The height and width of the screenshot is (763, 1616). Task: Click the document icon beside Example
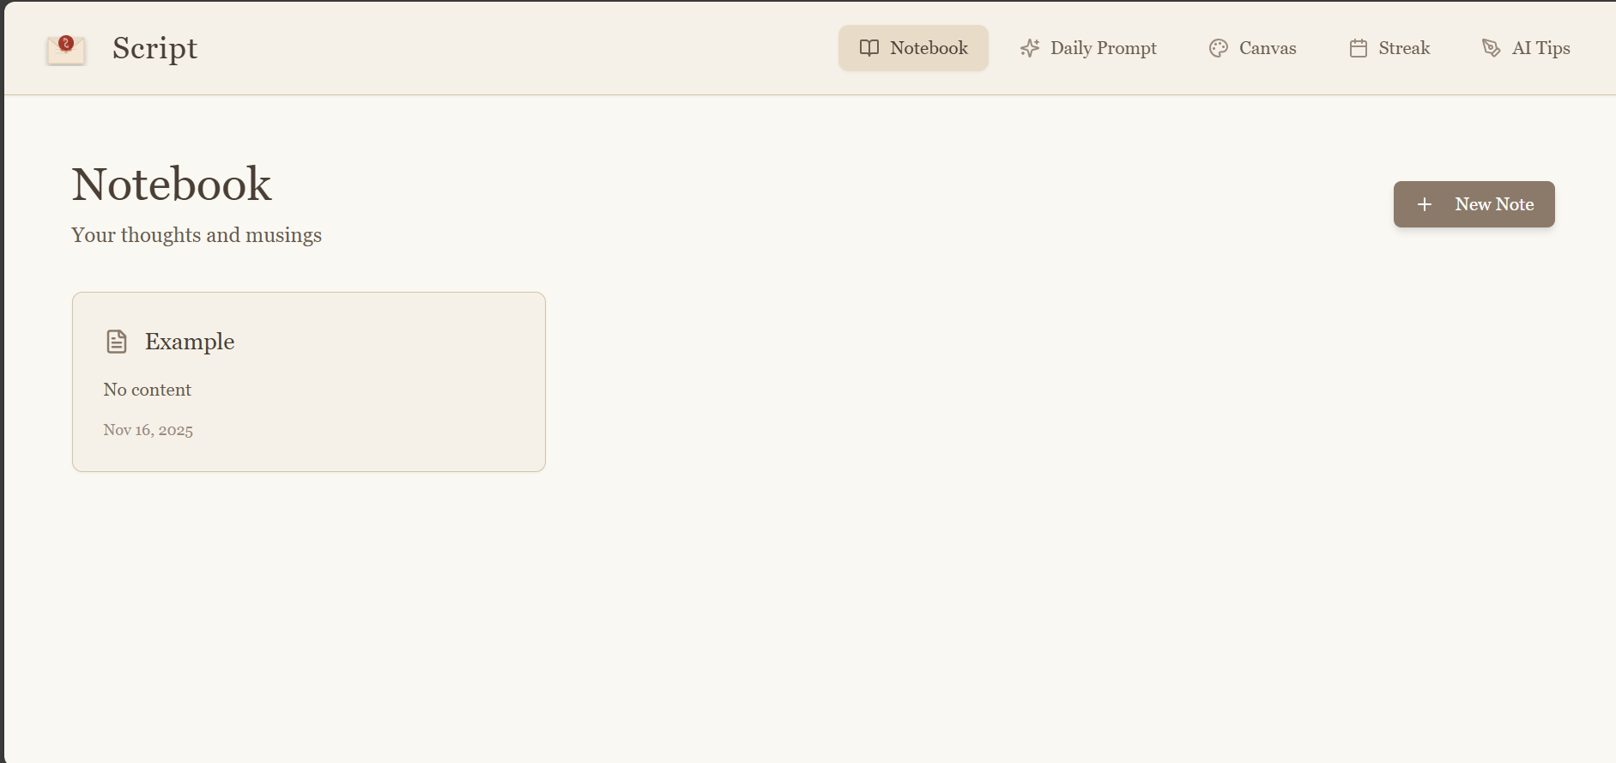pyautogui.click(x=117, y=342)
